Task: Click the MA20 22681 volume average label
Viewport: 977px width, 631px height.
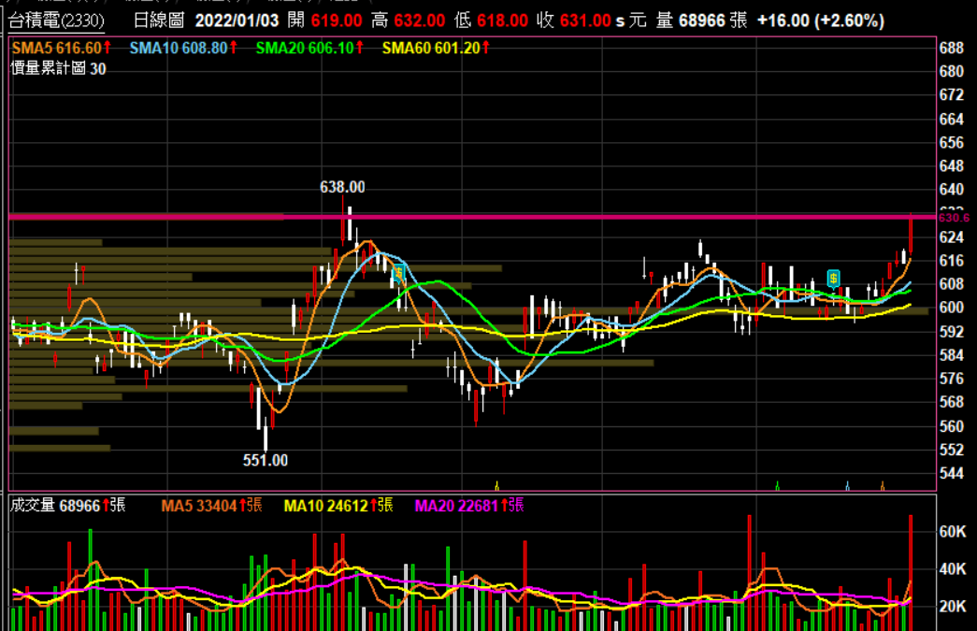Action: coord(468,506)
